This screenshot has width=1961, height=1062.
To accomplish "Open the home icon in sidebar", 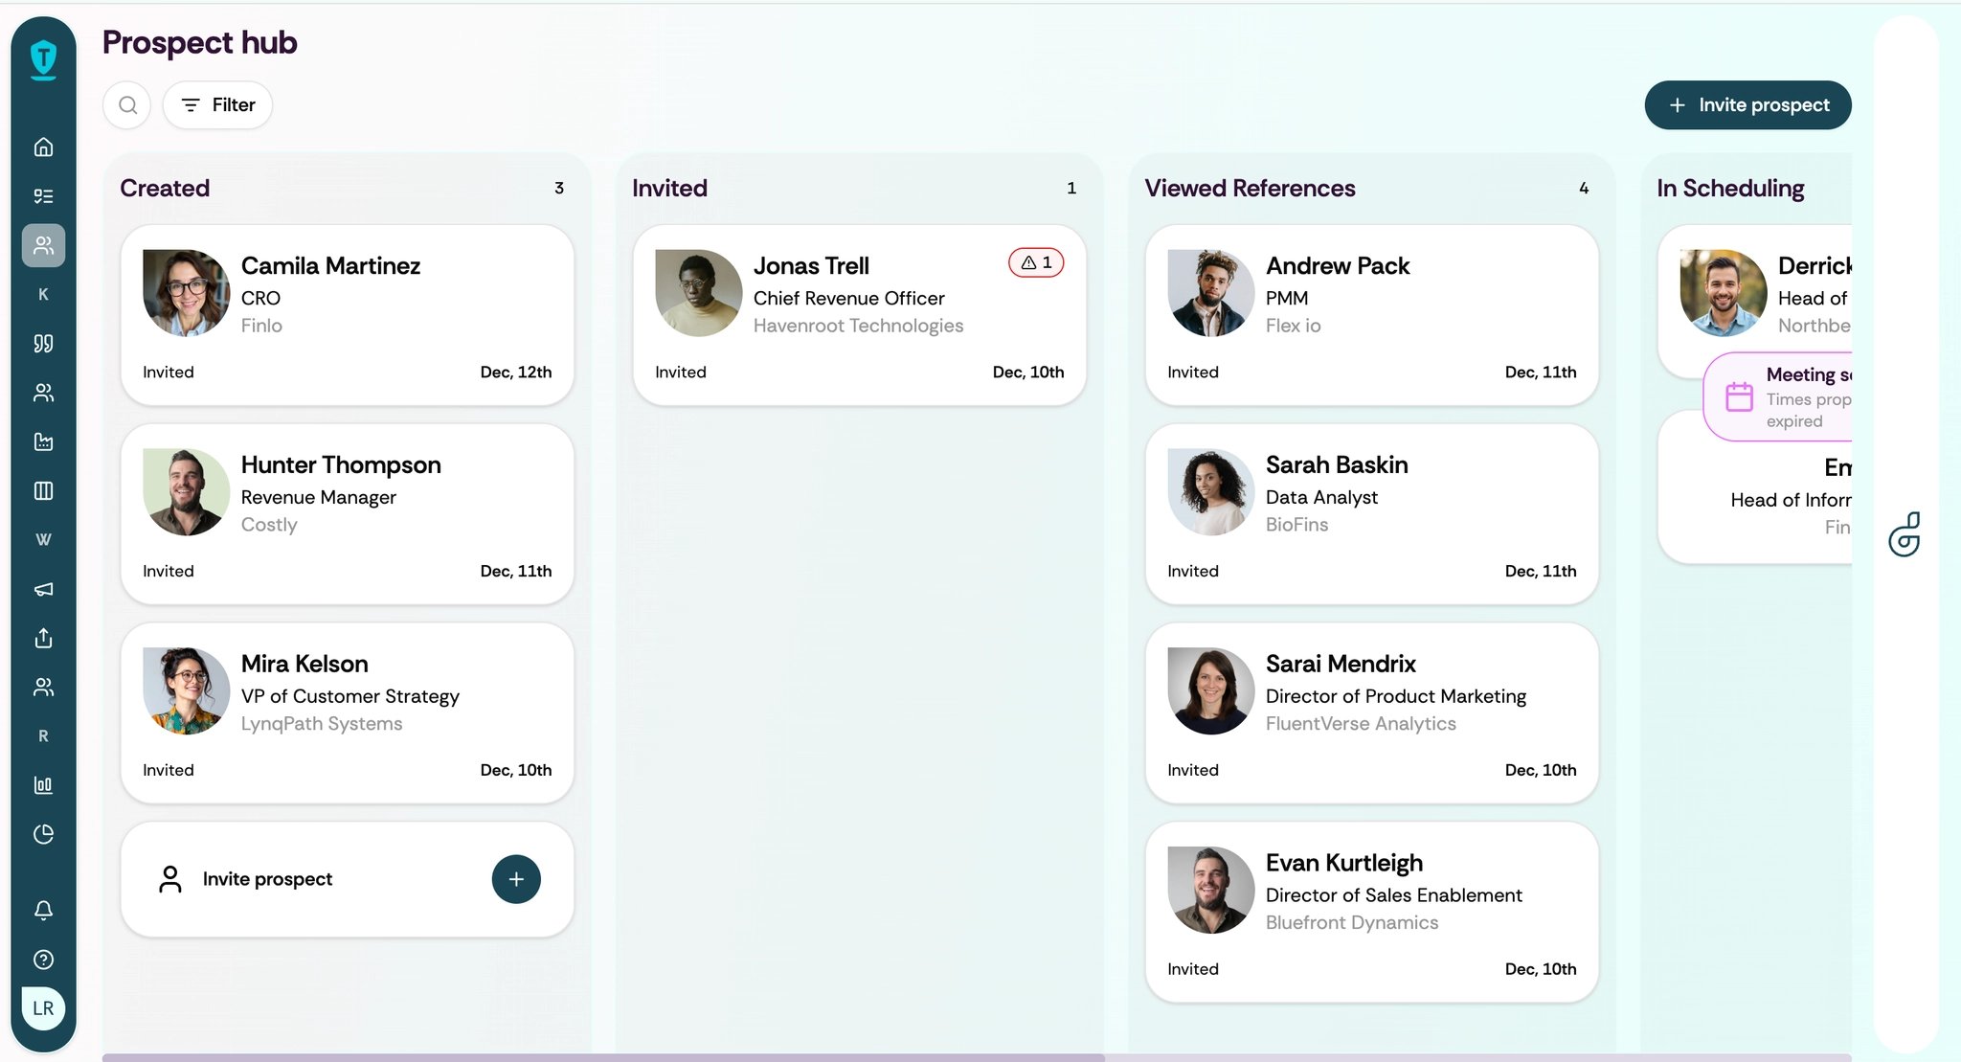I will pos(43,147).
